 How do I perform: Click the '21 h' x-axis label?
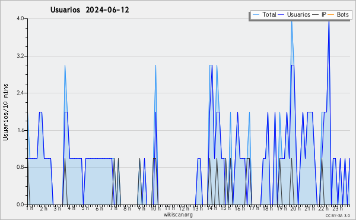[310, 208]
